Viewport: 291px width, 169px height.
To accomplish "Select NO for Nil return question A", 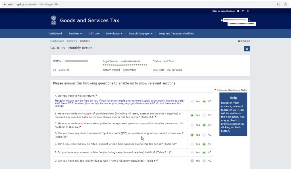I will pyautogui.click(x=204, y=101).
